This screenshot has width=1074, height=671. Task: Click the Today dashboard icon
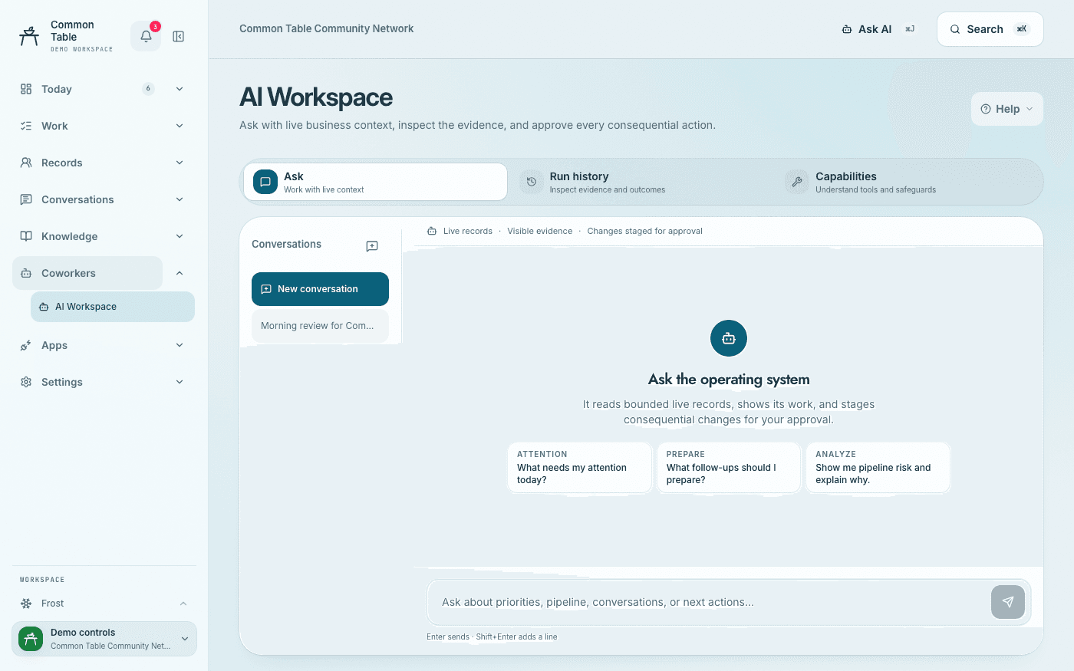pos(26,89)
